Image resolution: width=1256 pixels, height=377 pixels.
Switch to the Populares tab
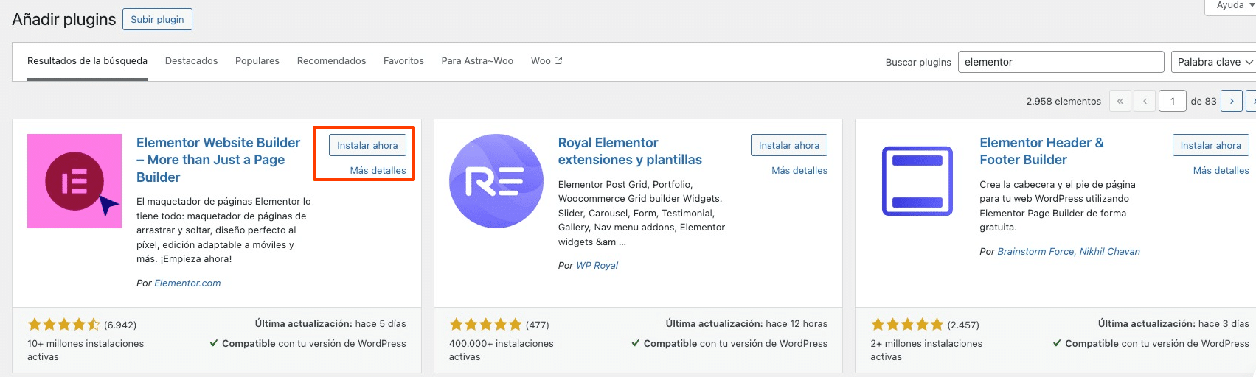[257, 61]
